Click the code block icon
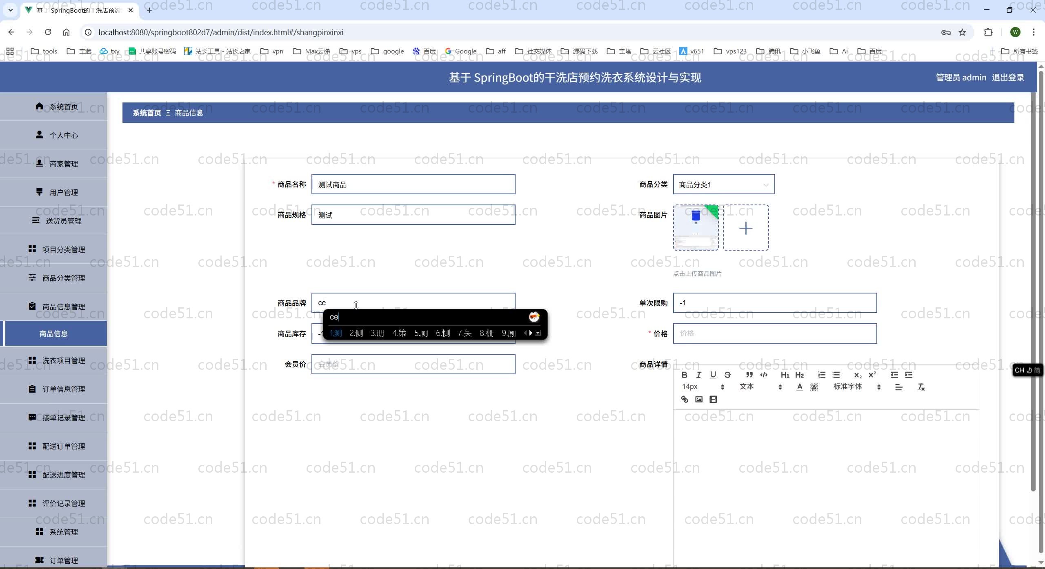The image size is (1045, 569). click(764, 375)
